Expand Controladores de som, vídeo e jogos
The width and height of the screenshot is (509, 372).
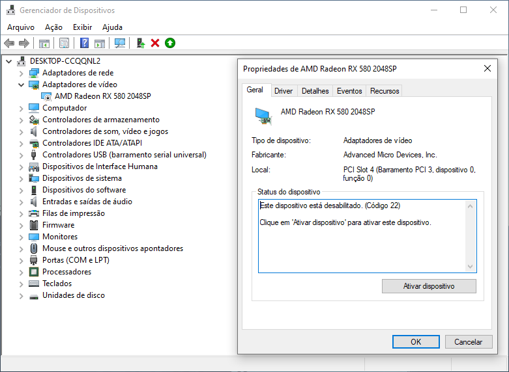pyautogui.click(x=21, y=132)
